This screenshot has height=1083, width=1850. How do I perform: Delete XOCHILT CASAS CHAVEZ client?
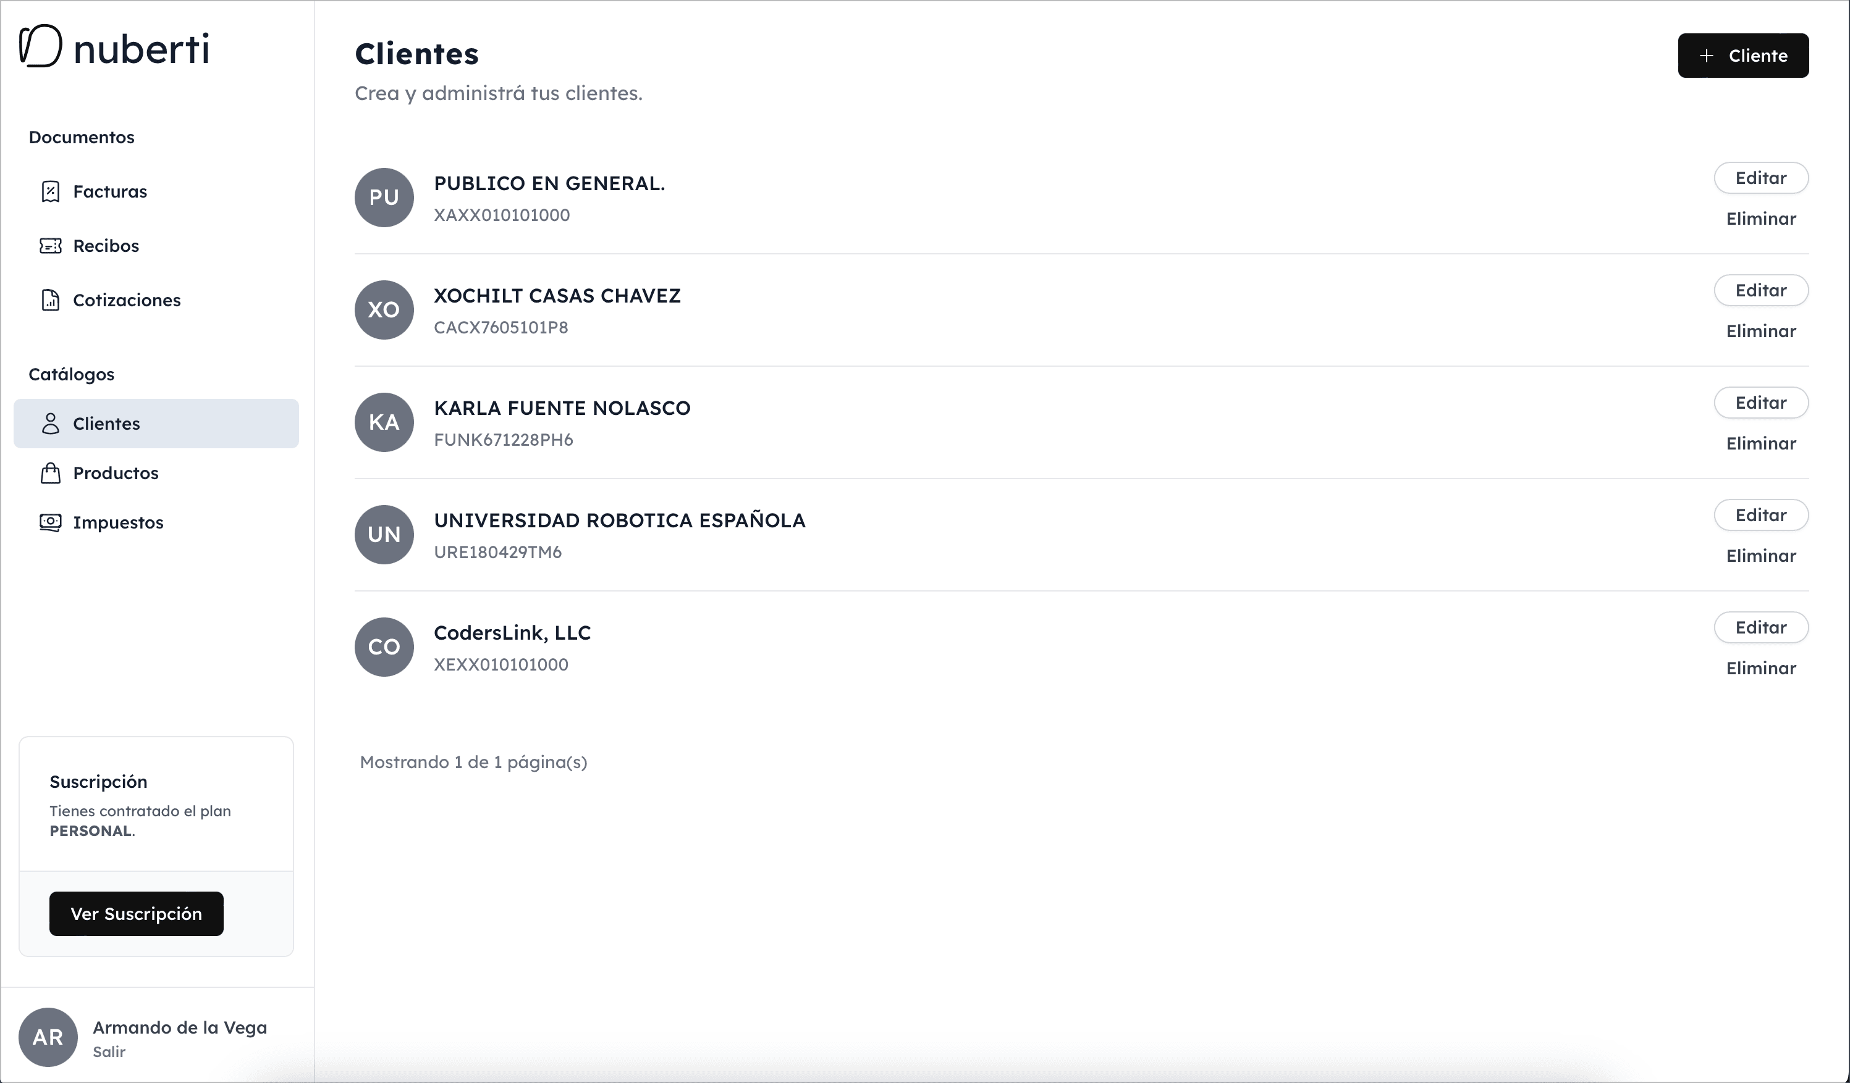1760,331
